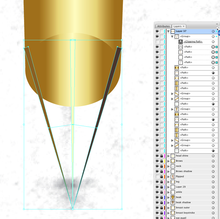The image size is (220, 219).
Task: Select the breast outer layer name
Action: pyautogui.click(x=183, y=208)
